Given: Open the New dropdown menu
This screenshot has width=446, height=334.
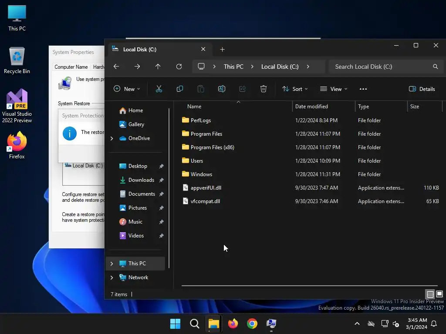Looking at the screenshot, I should point(127,89).
